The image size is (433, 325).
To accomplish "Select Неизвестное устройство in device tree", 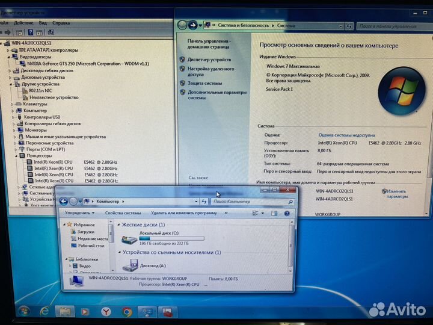I will click(54, 97).
